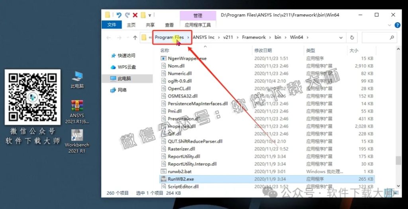Click the RunWB2.exe application icon

(x=163, y=179)
